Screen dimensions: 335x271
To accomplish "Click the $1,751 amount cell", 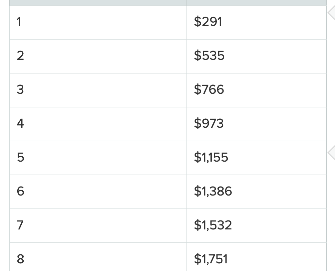I will point(257,257).
